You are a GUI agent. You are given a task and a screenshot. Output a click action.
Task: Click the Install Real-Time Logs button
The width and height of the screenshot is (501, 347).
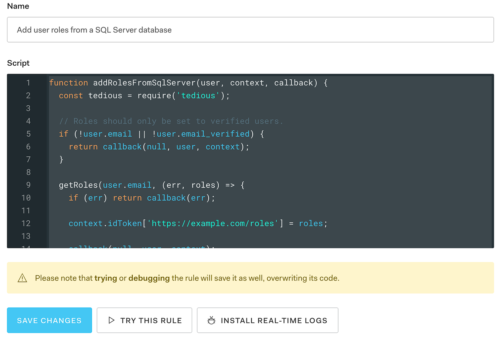pos(268,320)
